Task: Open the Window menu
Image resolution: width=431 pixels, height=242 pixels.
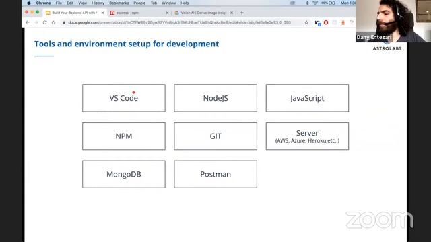Action: (168, 3)
